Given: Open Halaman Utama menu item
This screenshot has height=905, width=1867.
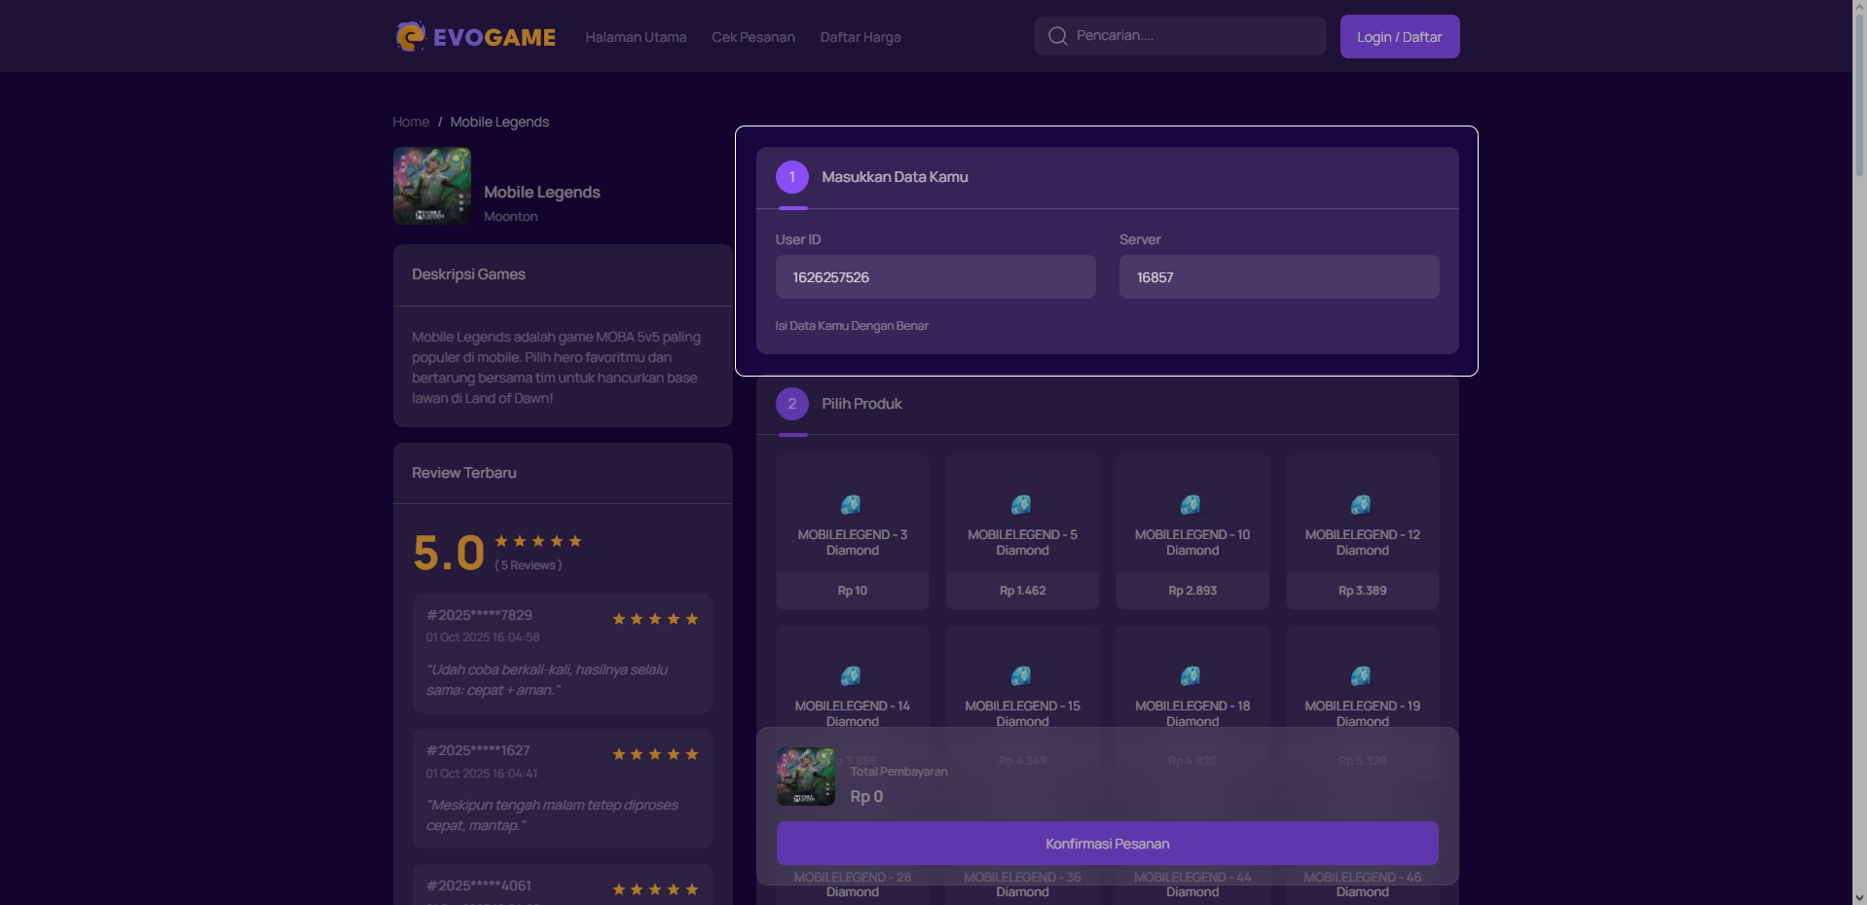Looking at the screenshot, I should point(636,37).
